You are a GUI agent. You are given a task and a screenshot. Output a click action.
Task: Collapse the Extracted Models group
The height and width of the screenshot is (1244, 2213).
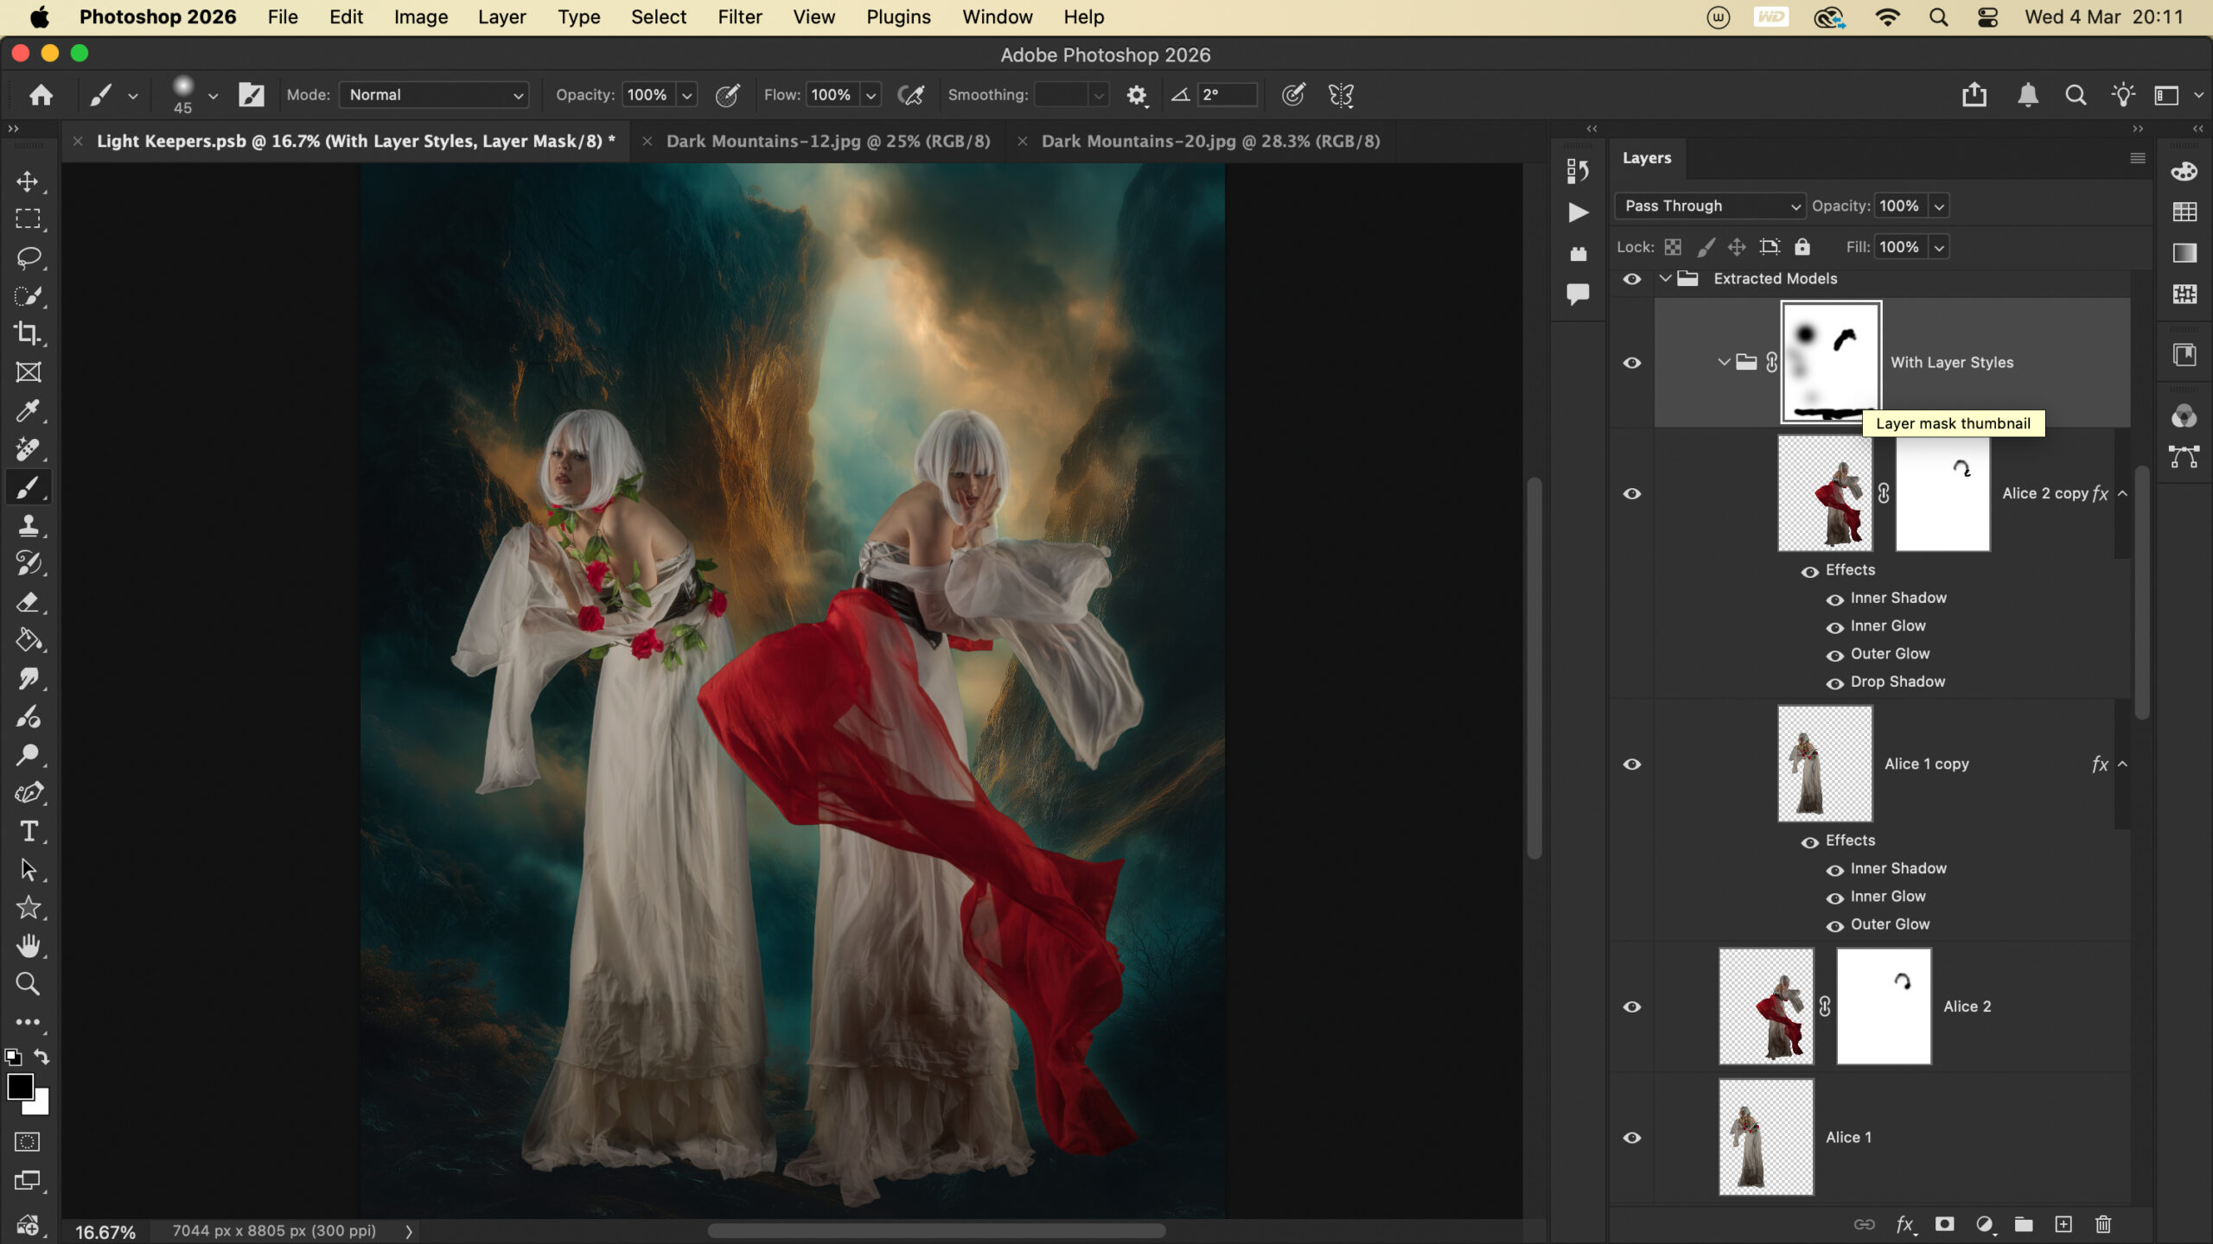coord(1665,278)
